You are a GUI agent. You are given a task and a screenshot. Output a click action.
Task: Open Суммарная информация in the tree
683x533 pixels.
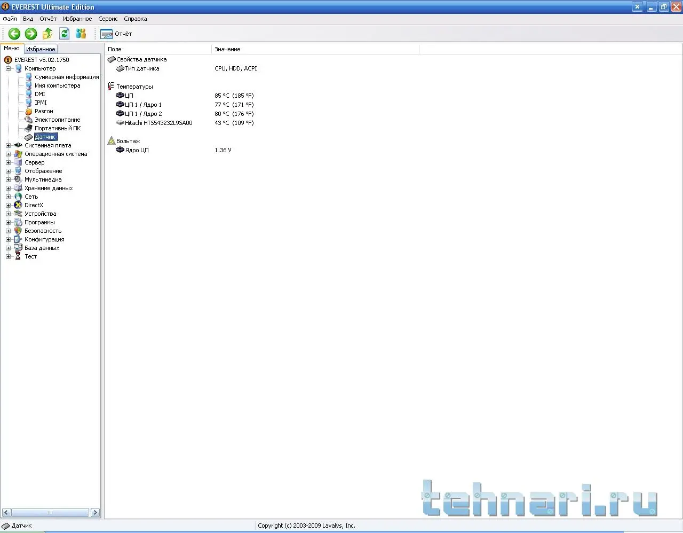click(67, 77)
